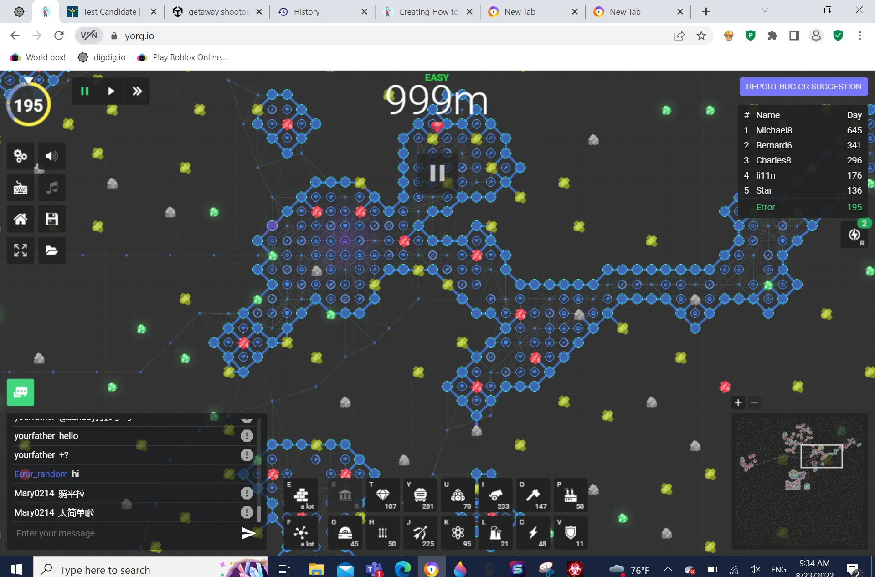The image size is (875, 577).
Task: Switch to History browser tab
Action: click(x=306, y=12)
